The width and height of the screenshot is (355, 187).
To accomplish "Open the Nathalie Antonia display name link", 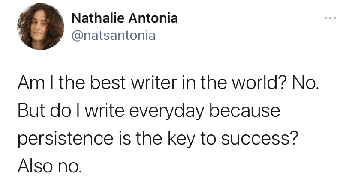I will pos(124,18).
